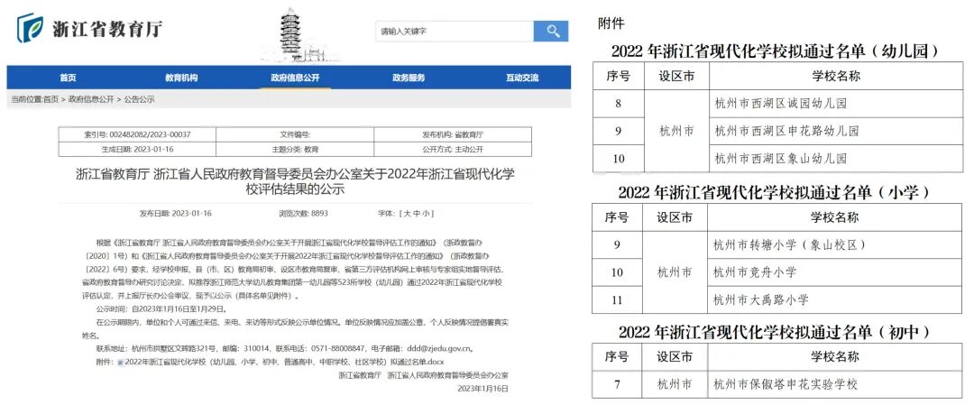Screen dimensions: 974x414
Task: Click the 设区市 header in 小学 table
Action: tap(675, 217)
